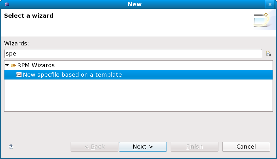Click the Select a wizard heading
The width and height of the screenshot is (277, 159).
(28, 16)
